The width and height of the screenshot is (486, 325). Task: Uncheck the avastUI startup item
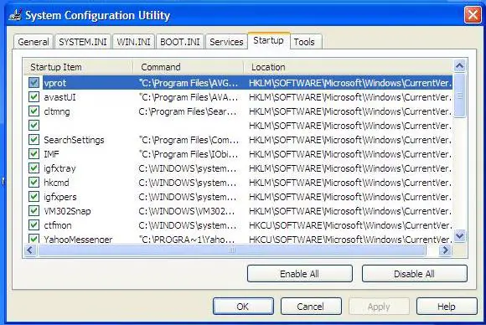click(x=34, y=97)
